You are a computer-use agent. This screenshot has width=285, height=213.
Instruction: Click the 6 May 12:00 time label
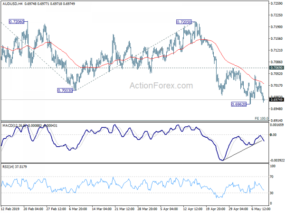click(261, 209)
